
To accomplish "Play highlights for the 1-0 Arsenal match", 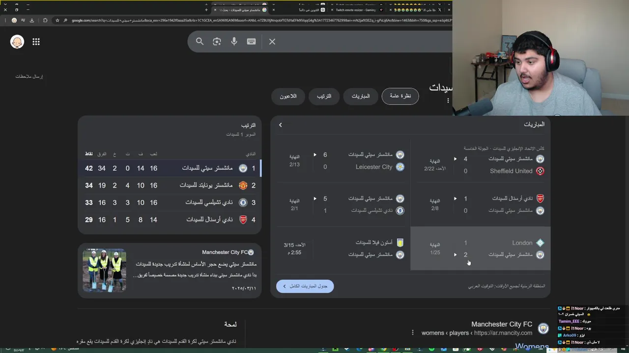I will point(456,199).
